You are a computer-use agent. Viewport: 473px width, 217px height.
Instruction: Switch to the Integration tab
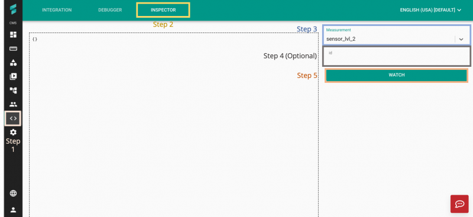(57, 10)
